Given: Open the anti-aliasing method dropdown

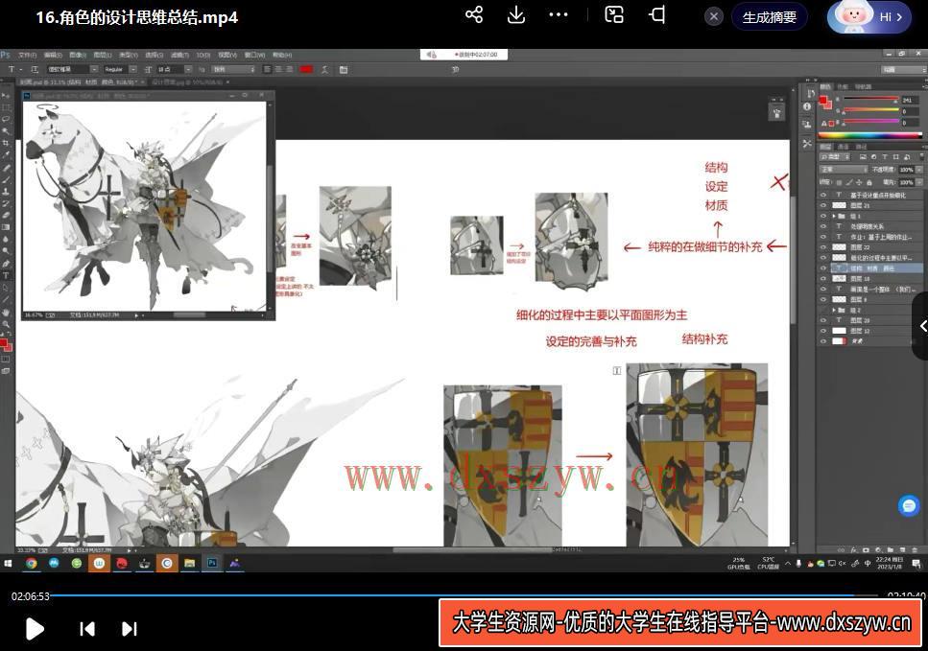Looking at the screenshot, I should [x=233, y=69].
